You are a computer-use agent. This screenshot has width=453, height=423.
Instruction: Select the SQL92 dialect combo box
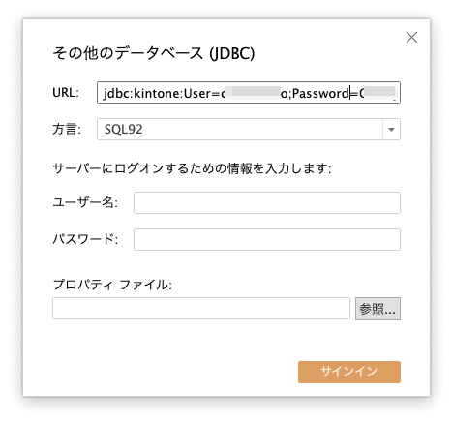pos(249,130)
